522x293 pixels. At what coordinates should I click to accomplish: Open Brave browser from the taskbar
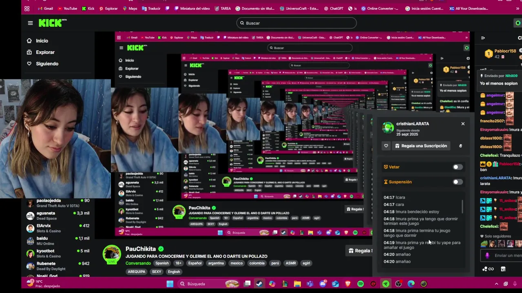348,284
